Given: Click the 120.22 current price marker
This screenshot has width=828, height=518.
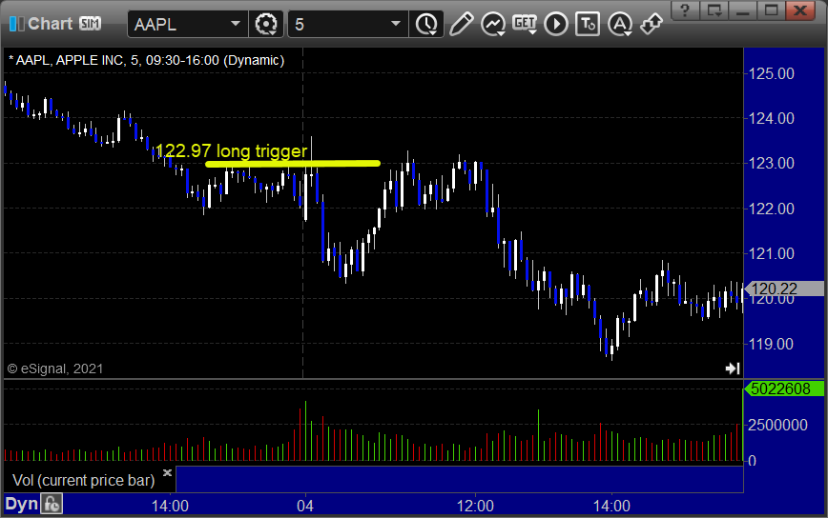Looking at the screenshot, I should (x=784, y=289).
